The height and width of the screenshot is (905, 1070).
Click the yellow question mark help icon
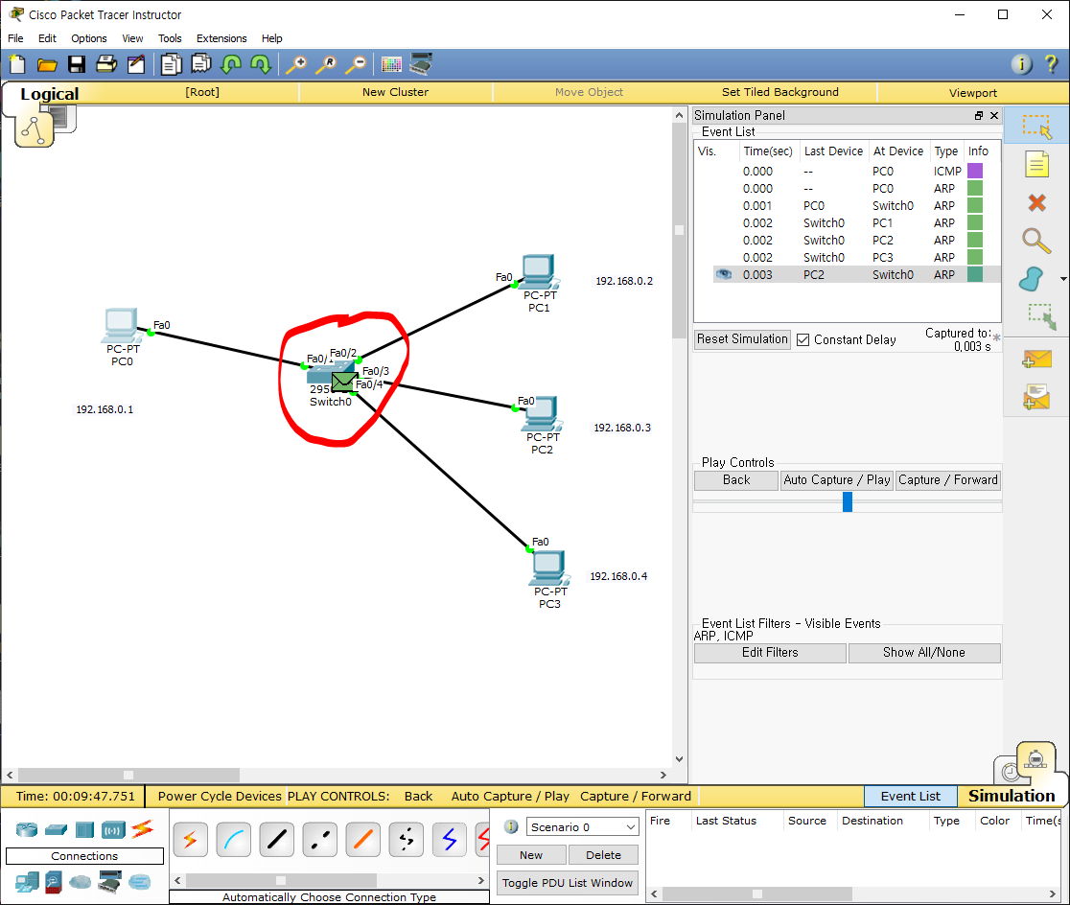[x=1051, y=65]
